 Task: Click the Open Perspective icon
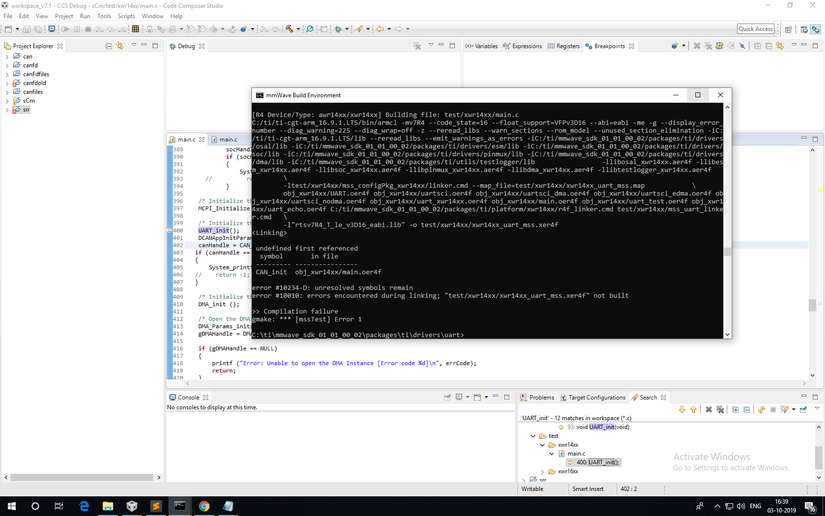point(789,29)
